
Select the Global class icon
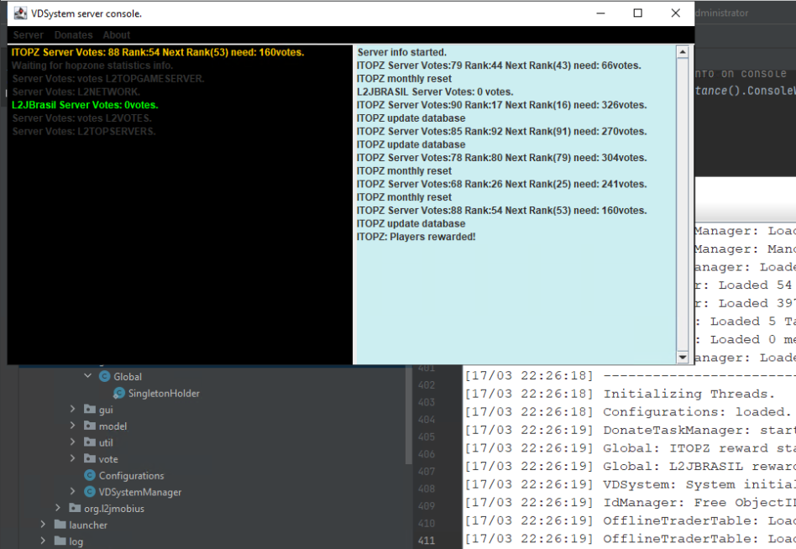pos(105,376)
